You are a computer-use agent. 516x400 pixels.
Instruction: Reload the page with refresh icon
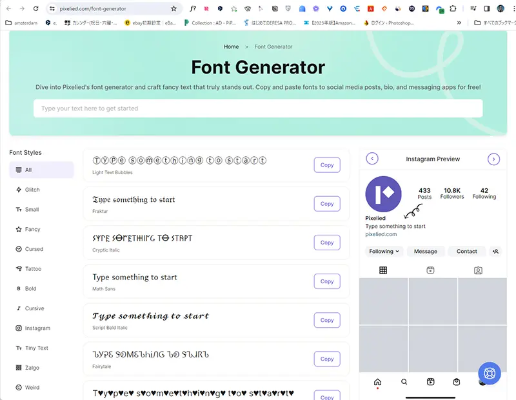[36, 8]
